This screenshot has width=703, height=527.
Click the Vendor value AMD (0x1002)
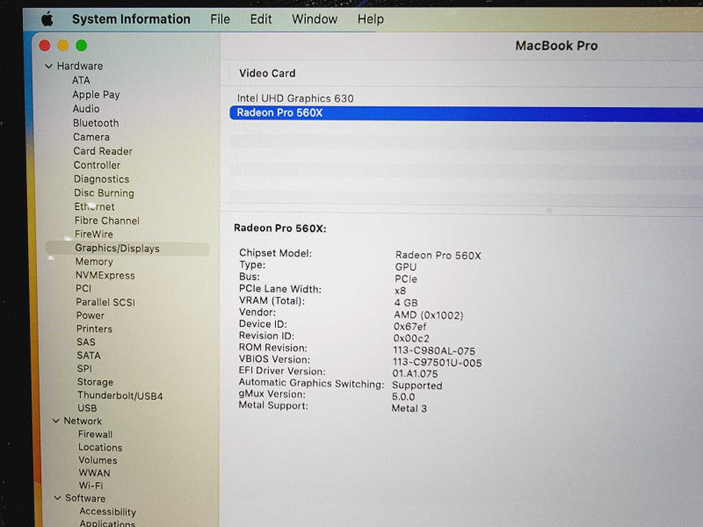pos(428,315)
